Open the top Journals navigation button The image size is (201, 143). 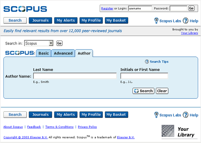pyautogui.click(x=41, y=20)
